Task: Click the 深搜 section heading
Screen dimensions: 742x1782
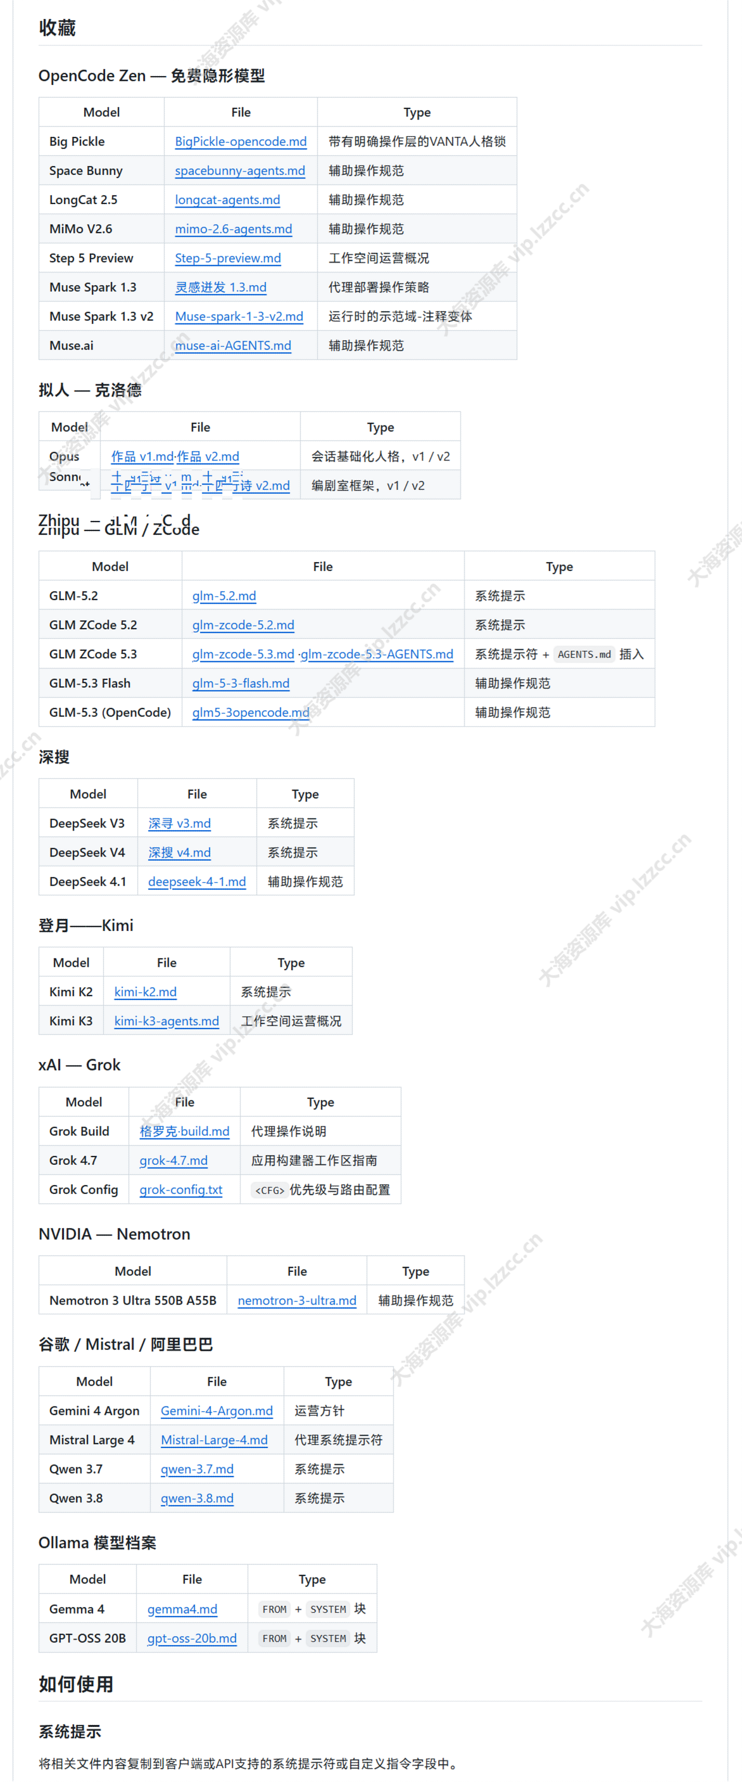Action: (x=54, y=757)
